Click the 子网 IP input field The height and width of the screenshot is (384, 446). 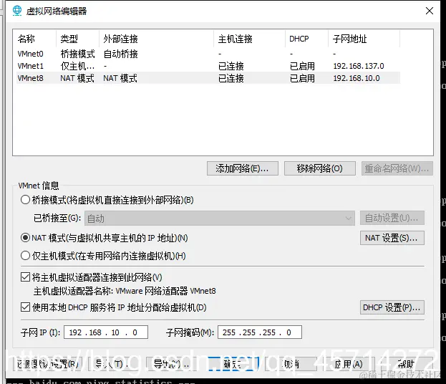(106, 332)
